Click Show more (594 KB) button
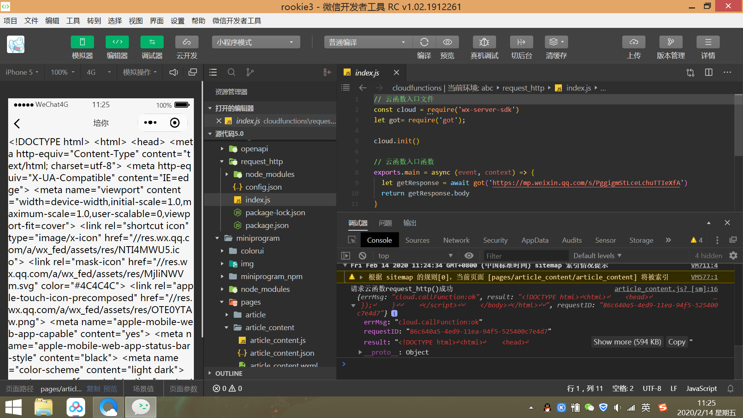The height and width of the screenshot is (418, 743). pos(627,342)
